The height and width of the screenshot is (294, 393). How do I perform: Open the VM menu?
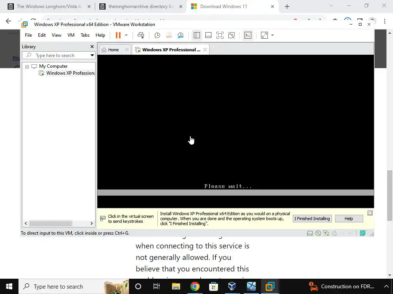pyautogui.click(x=71, y=35)
